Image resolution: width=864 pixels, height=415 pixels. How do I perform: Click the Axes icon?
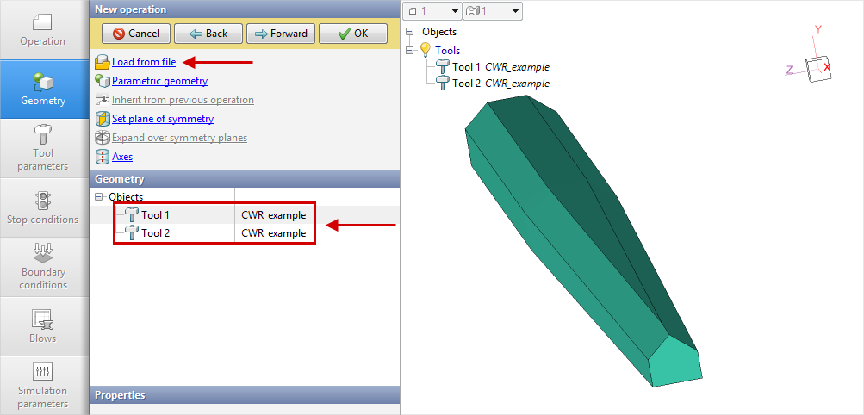click(x=103, y=157)
